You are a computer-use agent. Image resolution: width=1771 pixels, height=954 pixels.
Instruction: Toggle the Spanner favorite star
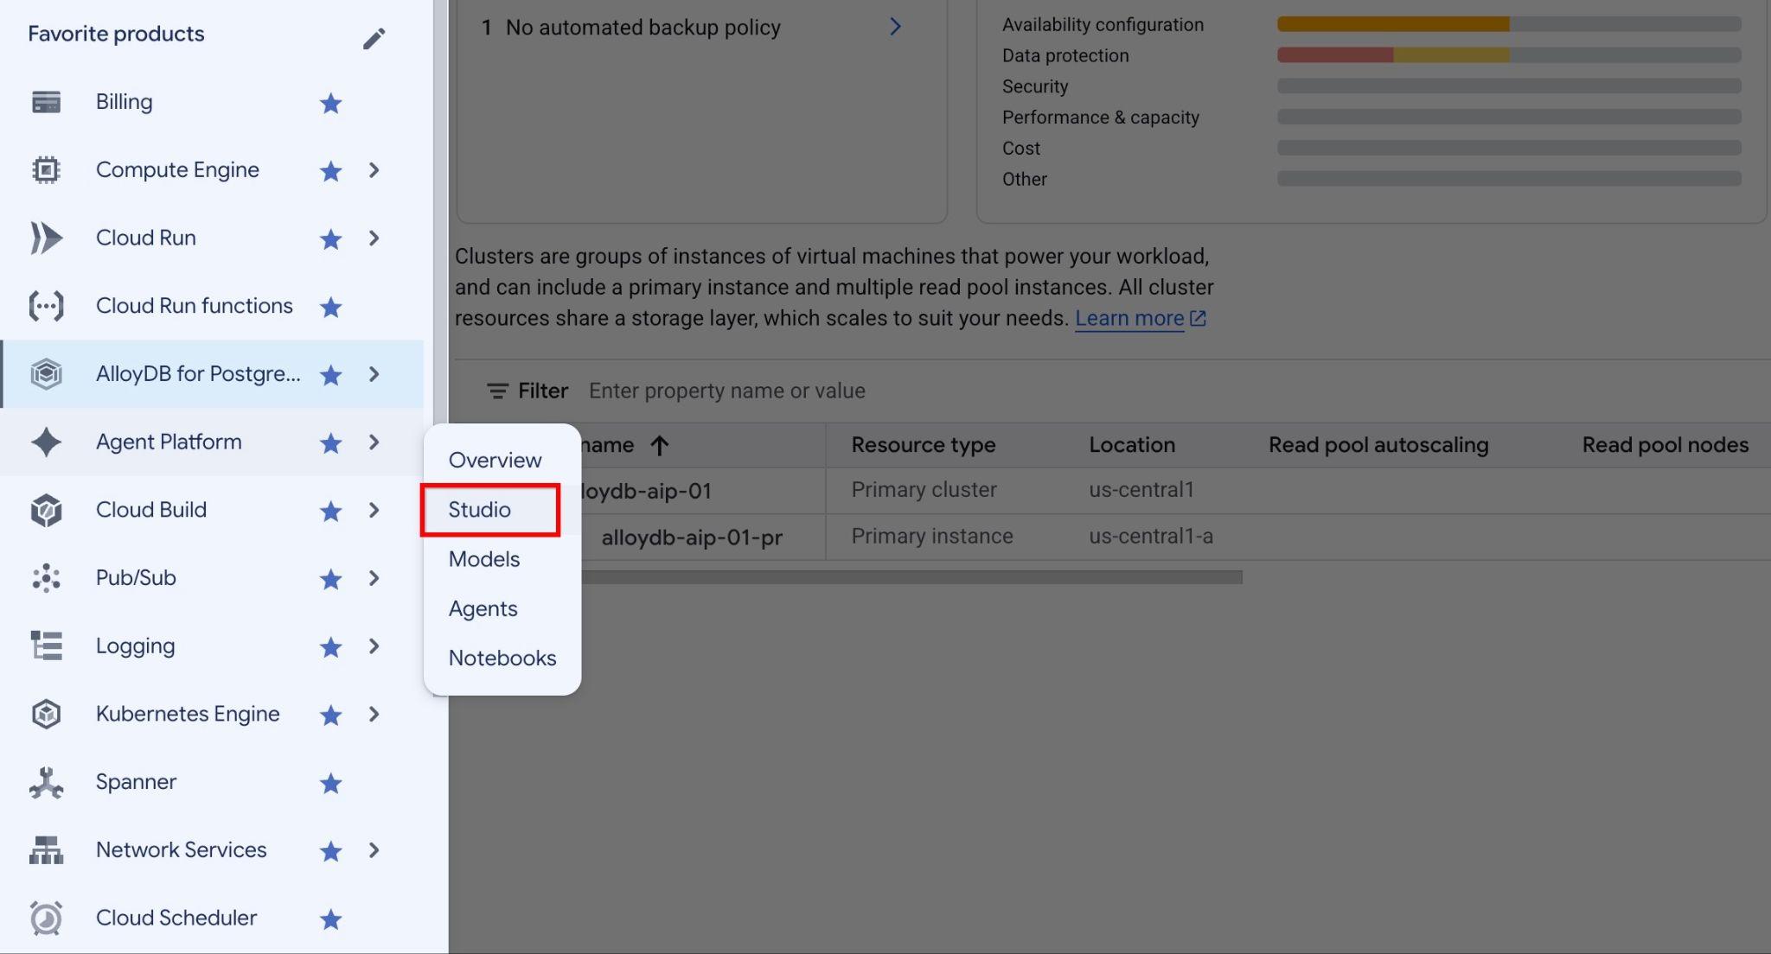click(x=330, y=784)
